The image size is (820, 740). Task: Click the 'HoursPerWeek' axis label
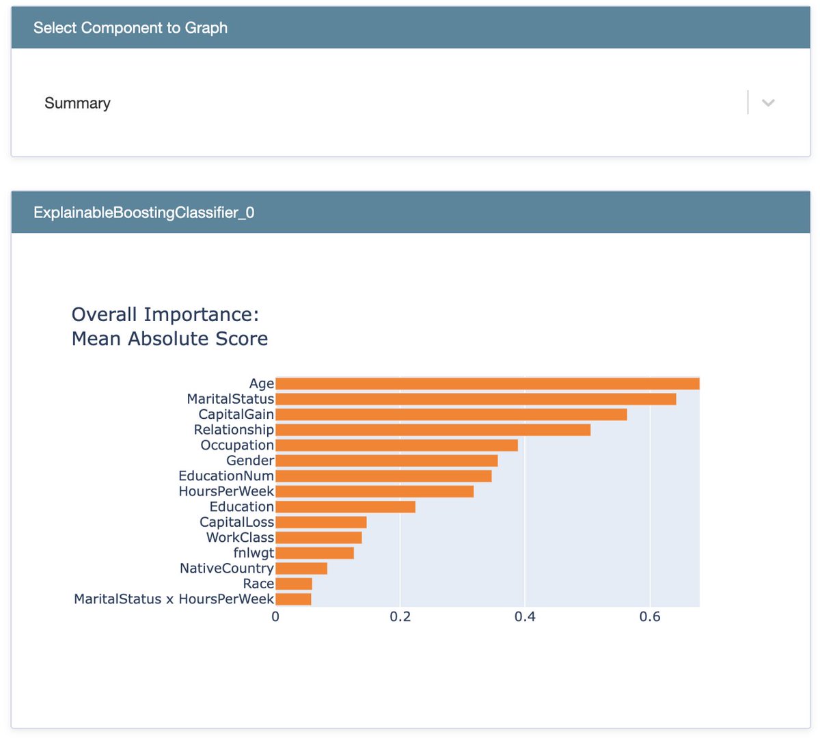click(226, 491)
